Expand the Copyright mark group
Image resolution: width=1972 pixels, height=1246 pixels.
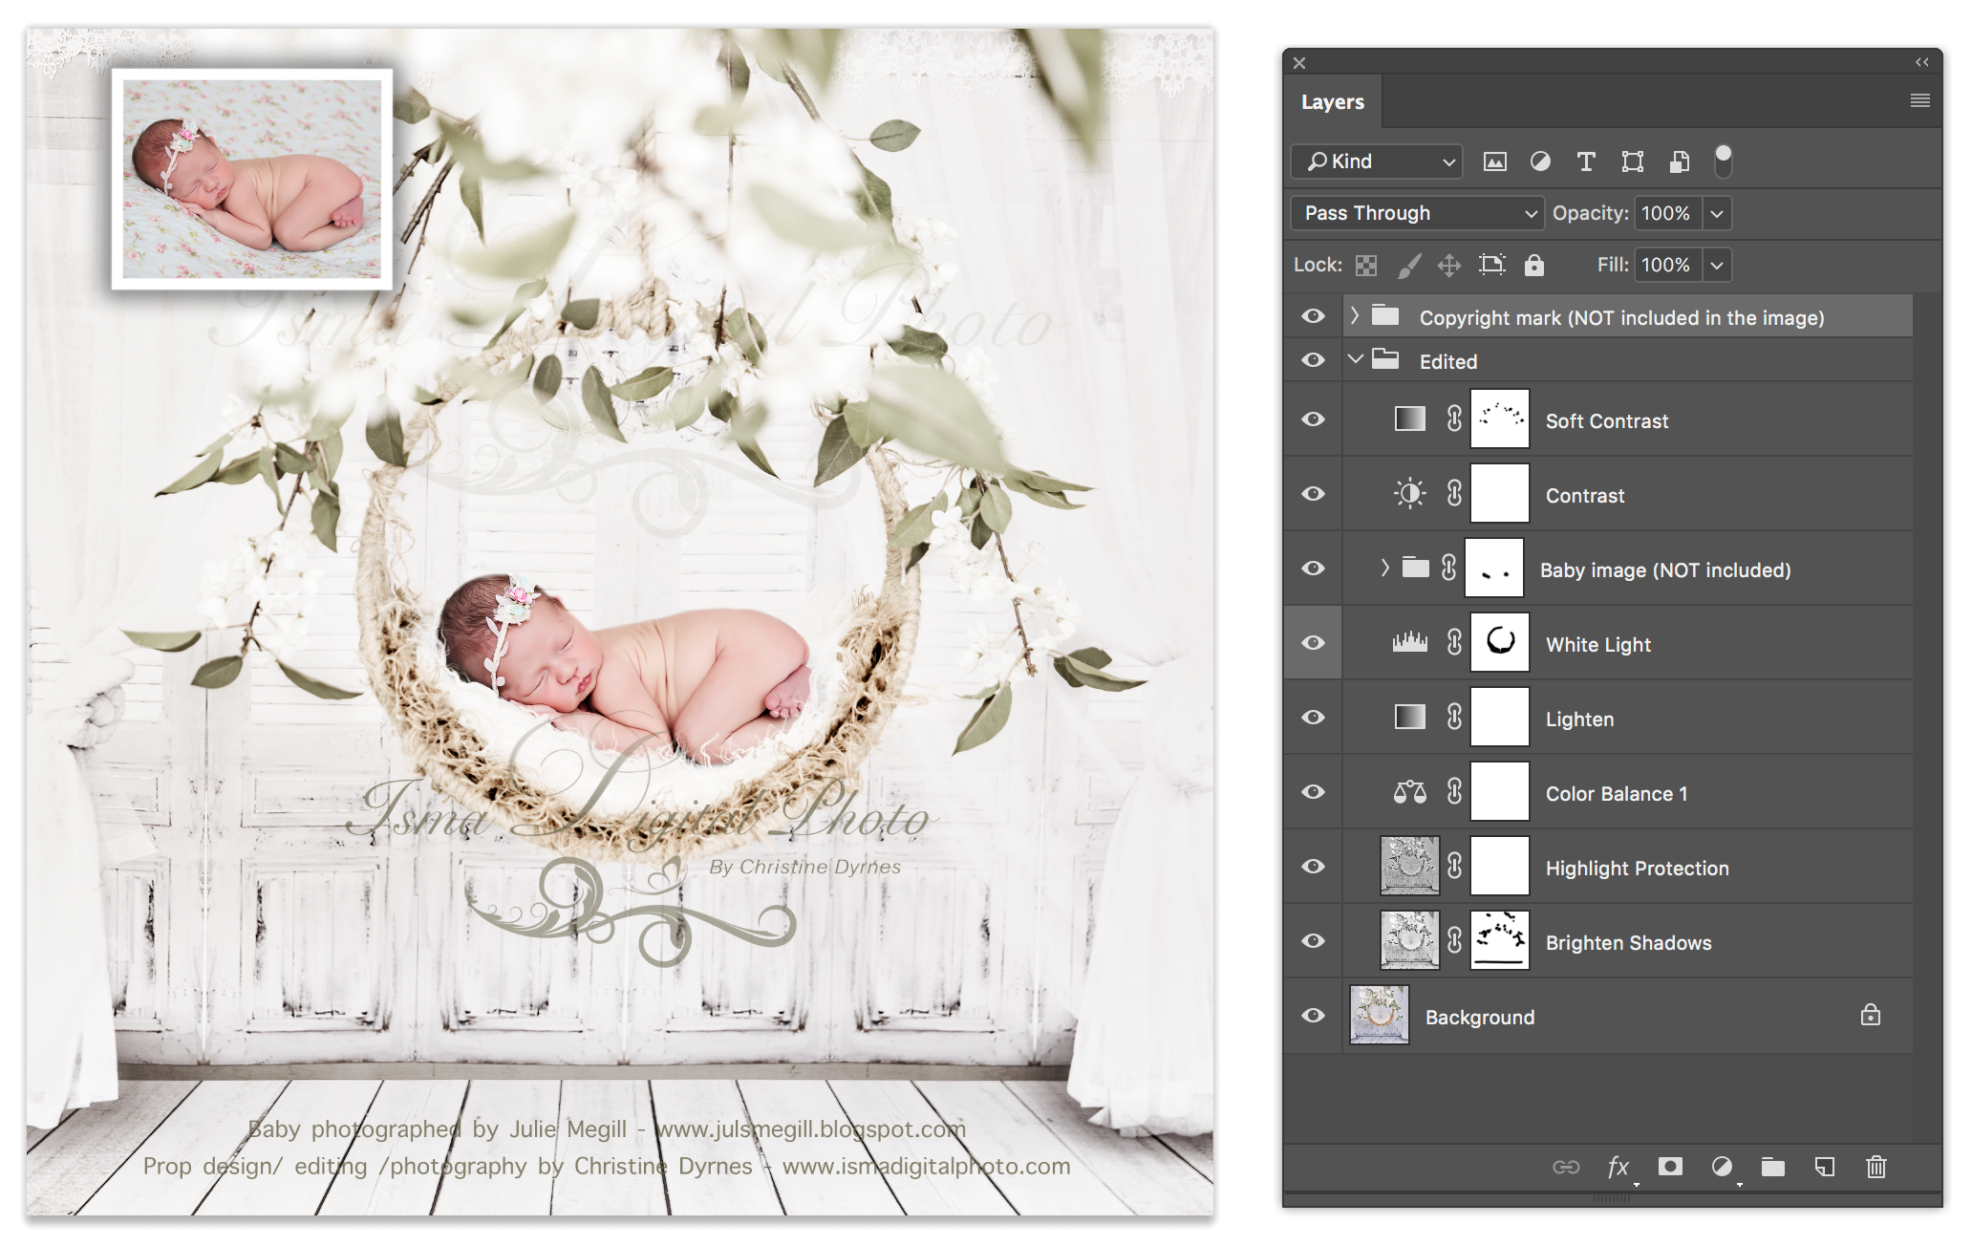[1354, 315]
